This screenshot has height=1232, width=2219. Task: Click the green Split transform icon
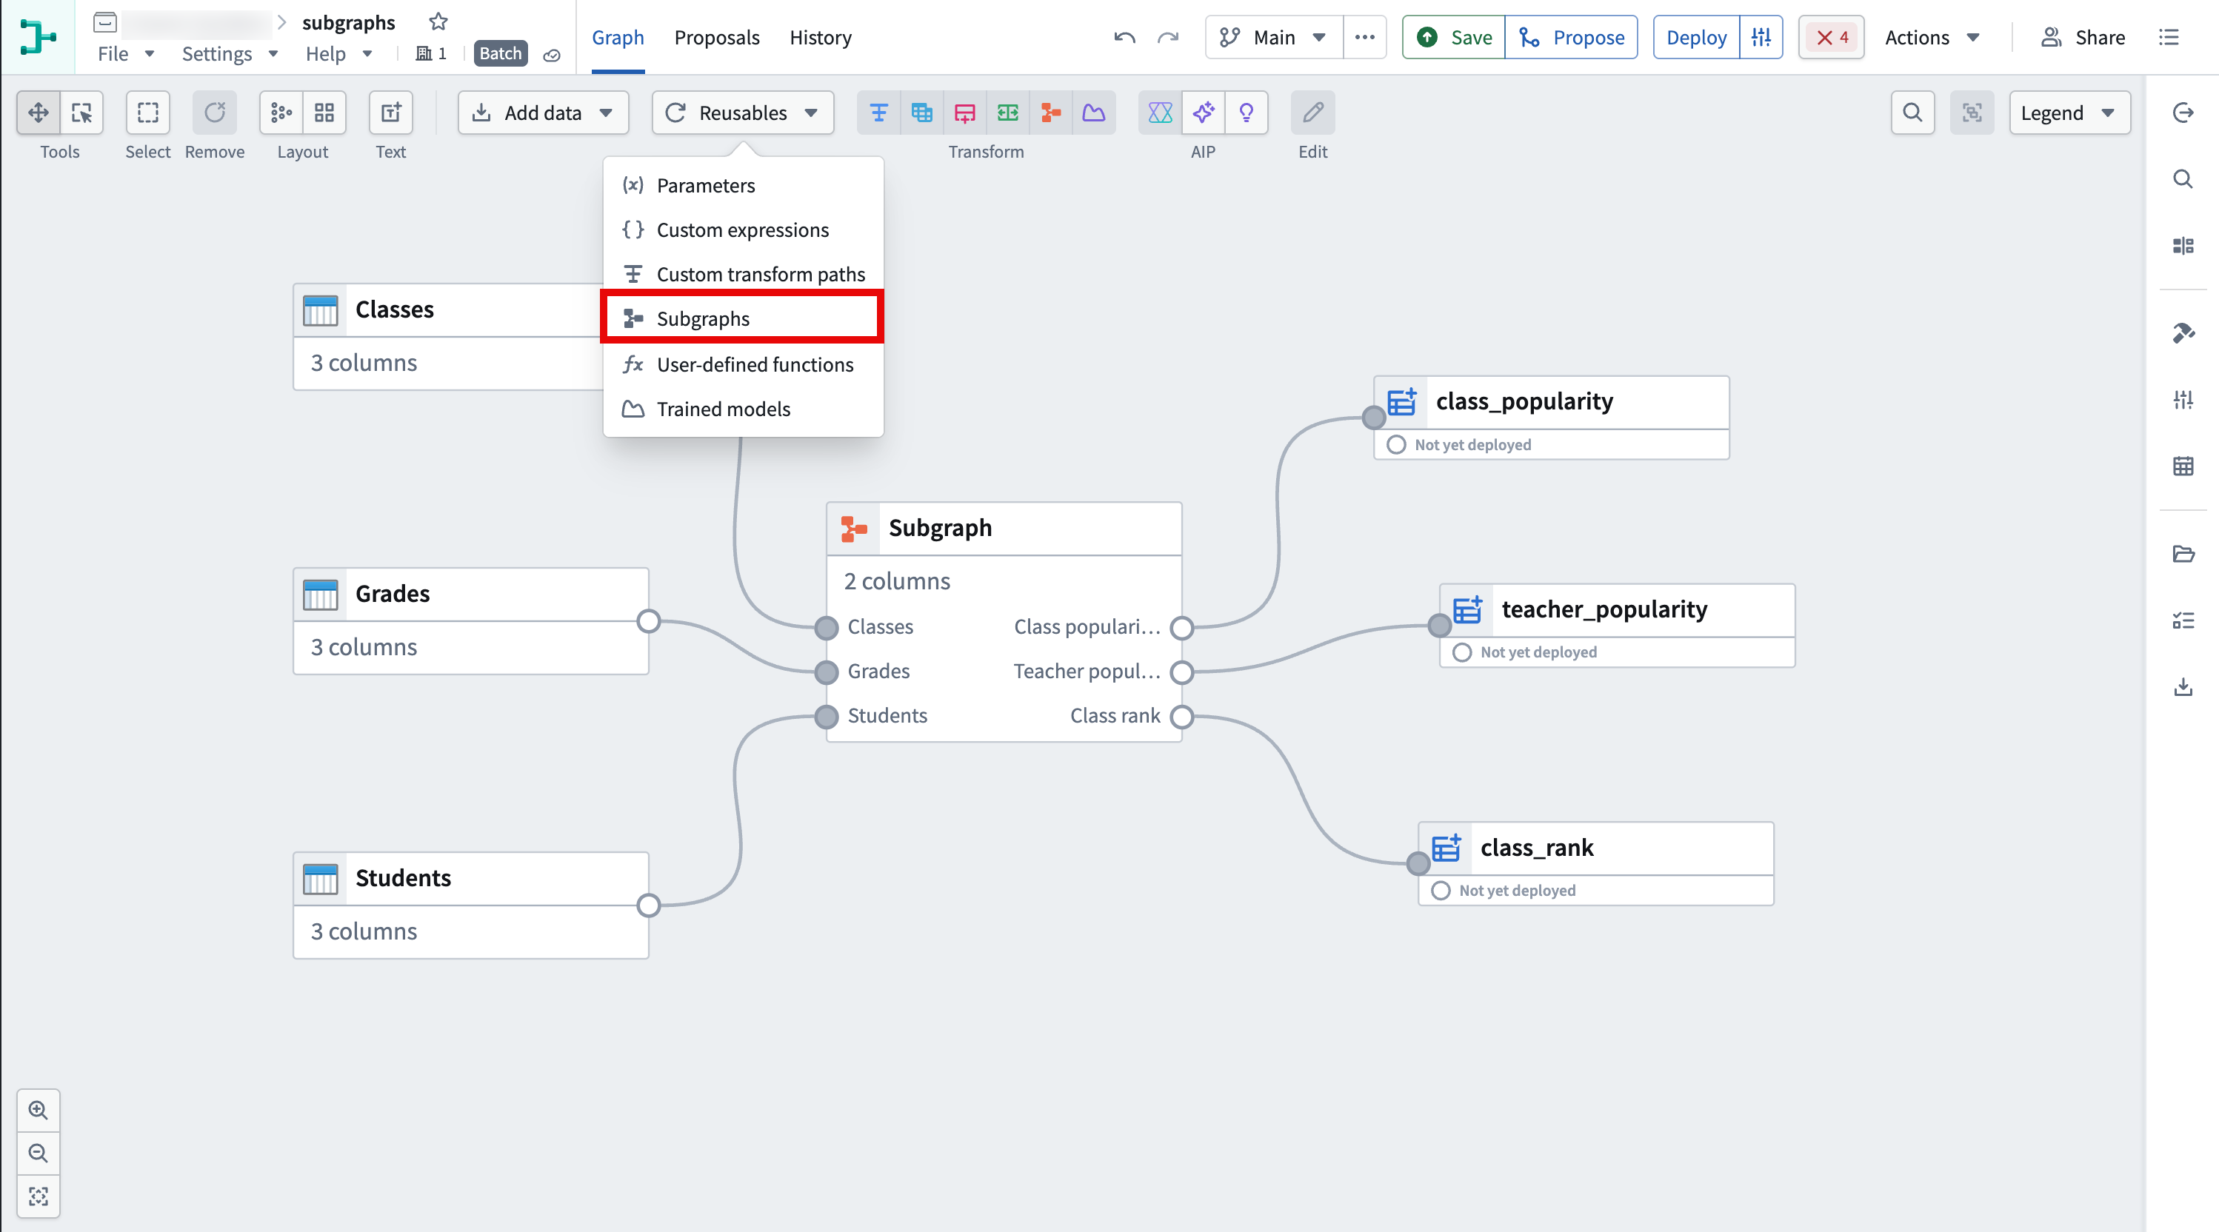1008,113
